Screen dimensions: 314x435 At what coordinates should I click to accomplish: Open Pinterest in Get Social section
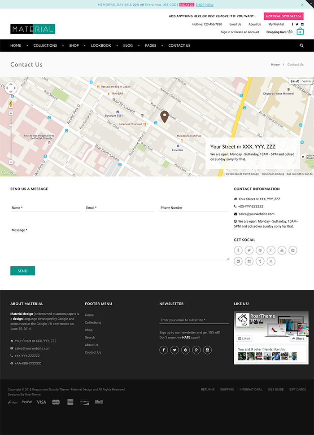coord(260,250)
